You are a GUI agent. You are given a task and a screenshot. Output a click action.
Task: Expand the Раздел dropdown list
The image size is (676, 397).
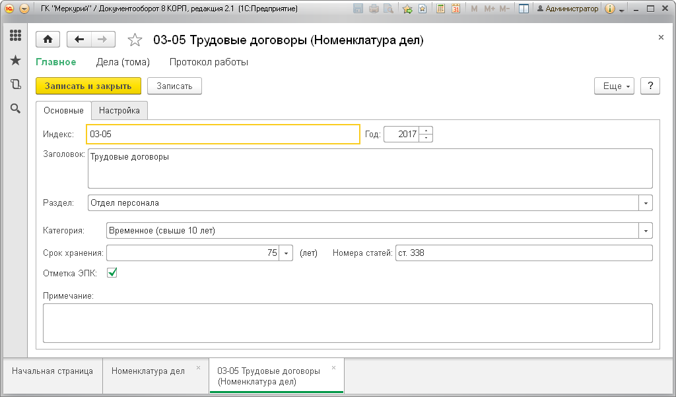click(646, 203)
